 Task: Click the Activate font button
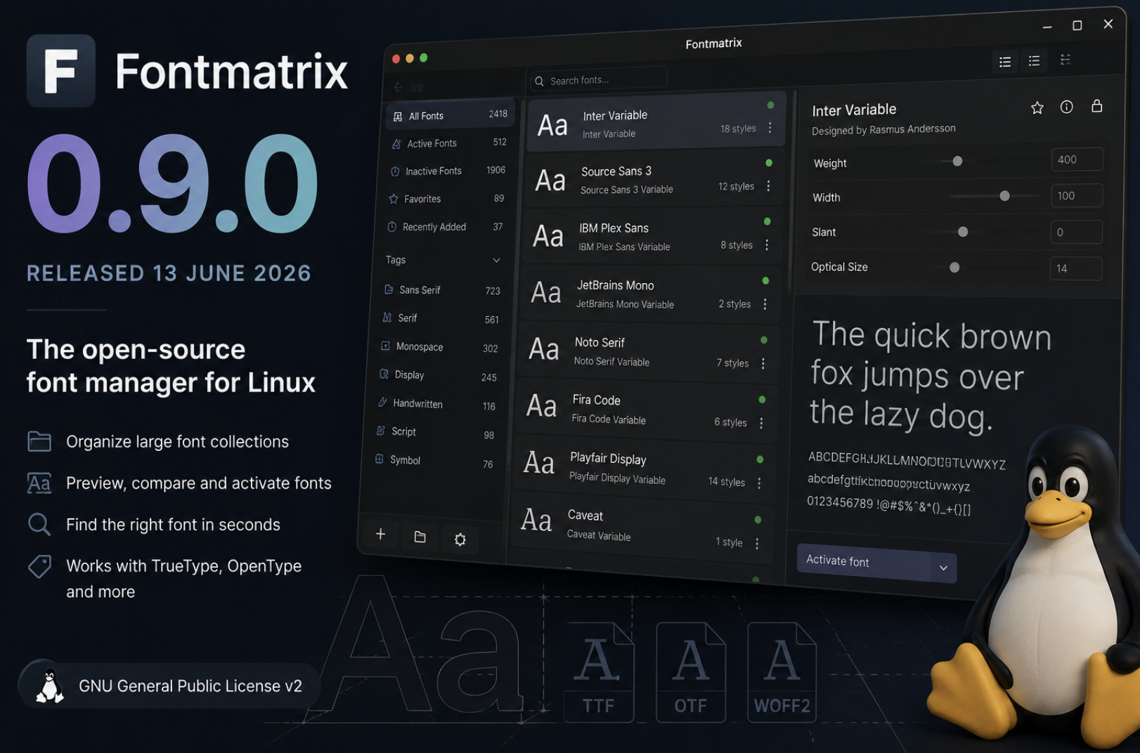[x=864, y=561]
